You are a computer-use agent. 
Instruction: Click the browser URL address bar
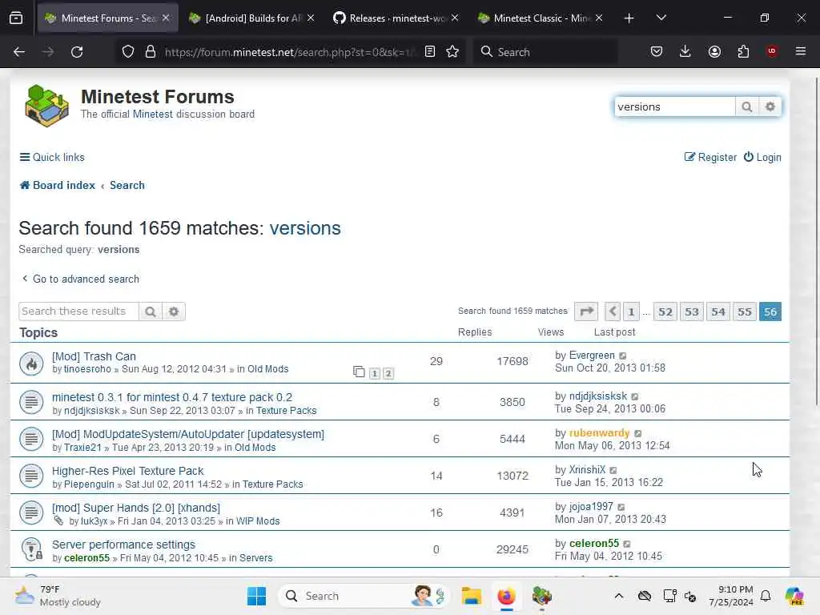pyautogui.click(x=289, y=52)
